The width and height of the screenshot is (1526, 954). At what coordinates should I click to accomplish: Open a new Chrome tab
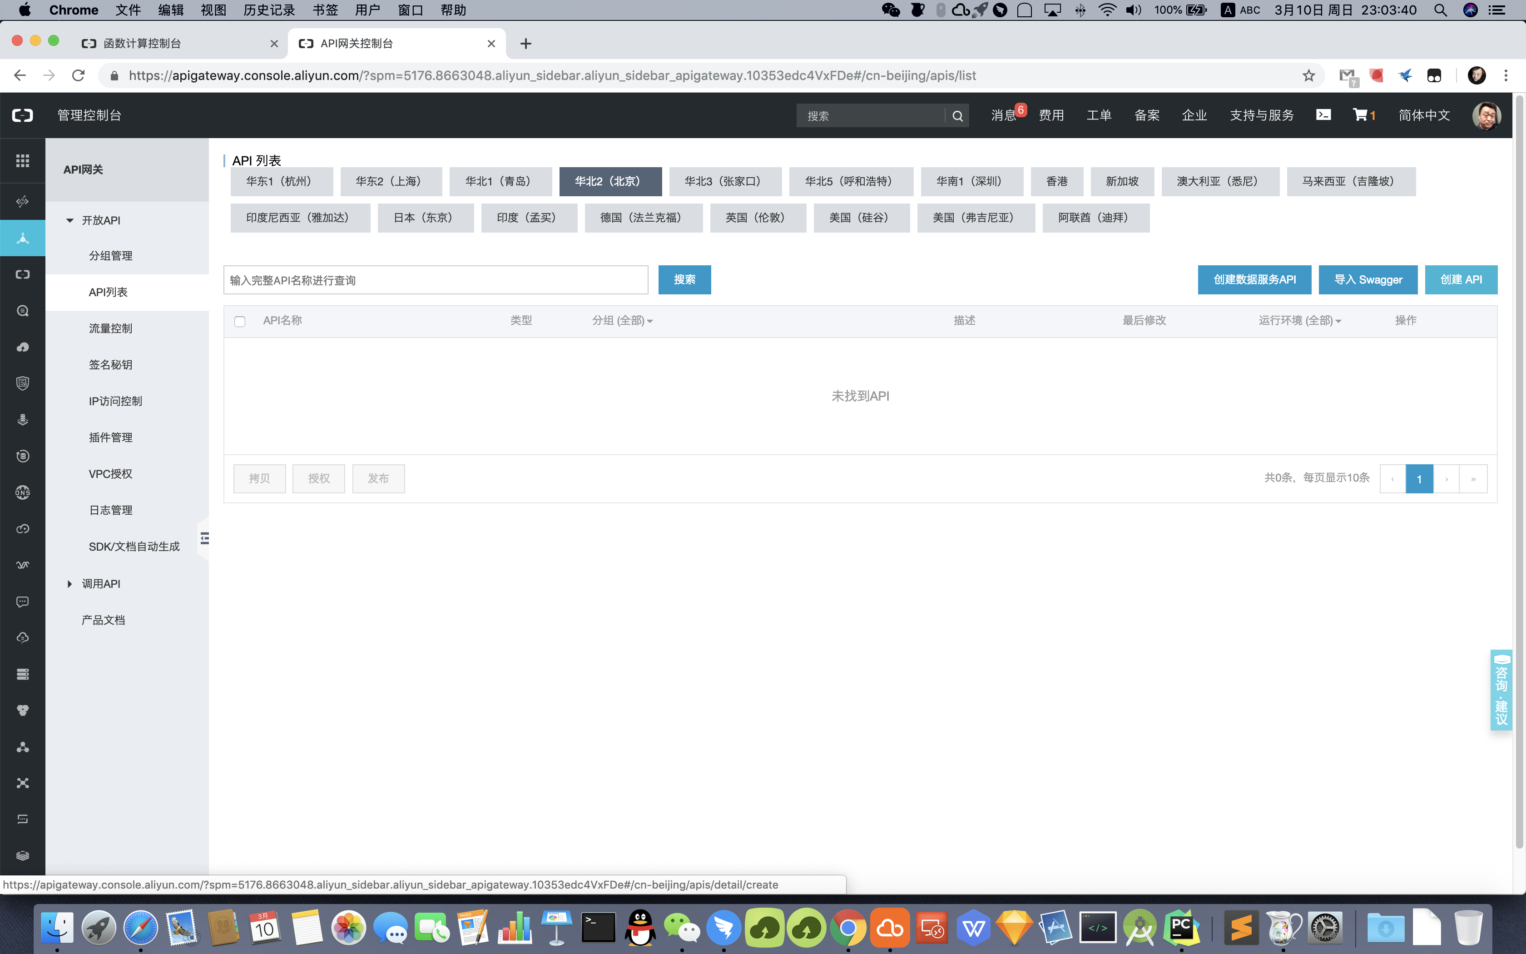click(525, 44)
